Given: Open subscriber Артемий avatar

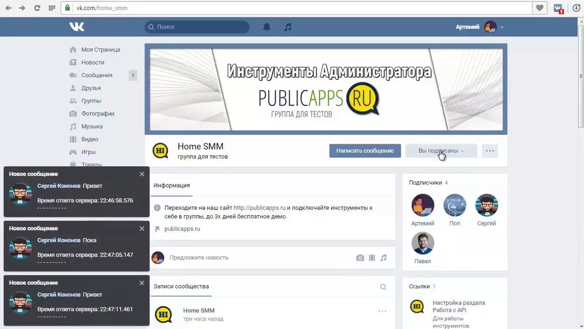Looking at the screenshot, I should coord(423,205).
